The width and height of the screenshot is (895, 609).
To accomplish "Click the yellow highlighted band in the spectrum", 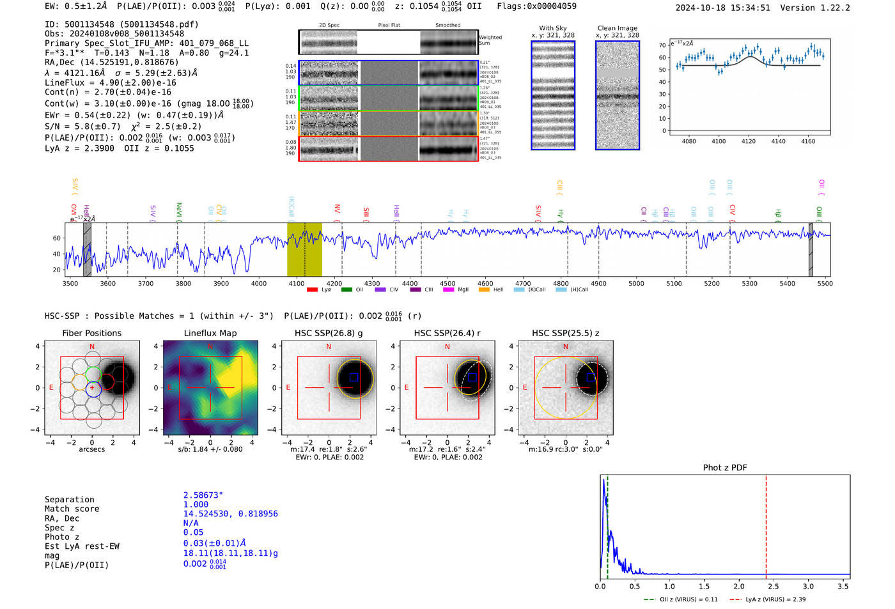I will [x=304, y=249].
